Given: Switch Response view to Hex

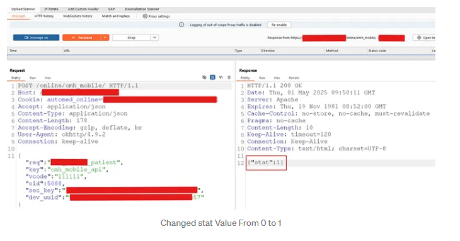Looking at the screenshot, I should pos(277,78).
